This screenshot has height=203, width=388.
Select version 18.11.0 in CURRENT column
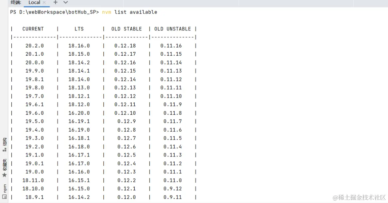click(x=33, y=180)
